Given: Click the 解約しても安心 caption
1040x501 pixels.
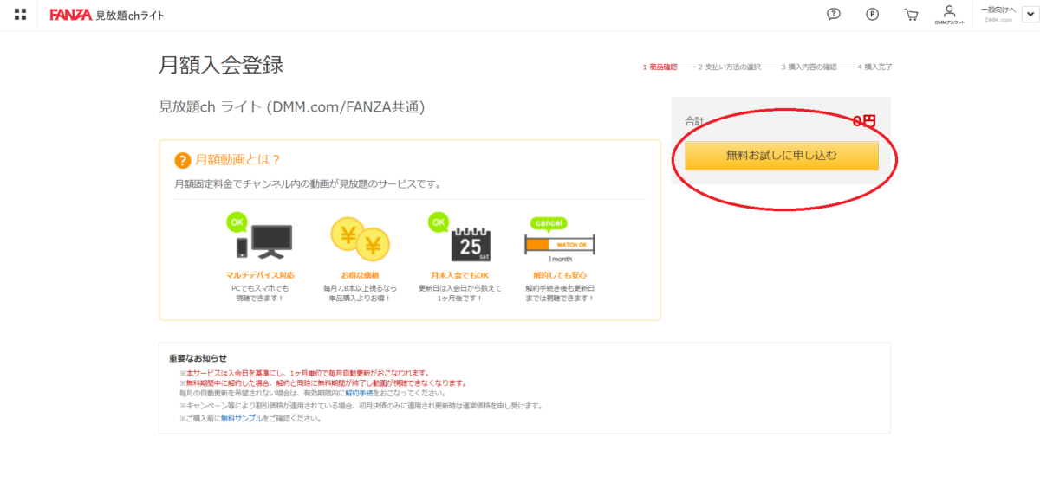Looking at the screenshot, I should coord(560,275).
